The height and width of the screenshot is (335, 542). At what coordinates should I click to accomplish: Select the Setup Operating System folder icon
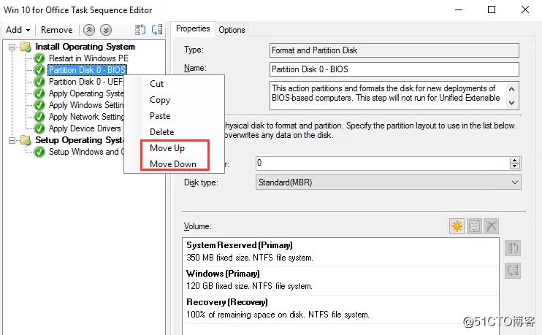pyautogui.click(x=26, y=140)
